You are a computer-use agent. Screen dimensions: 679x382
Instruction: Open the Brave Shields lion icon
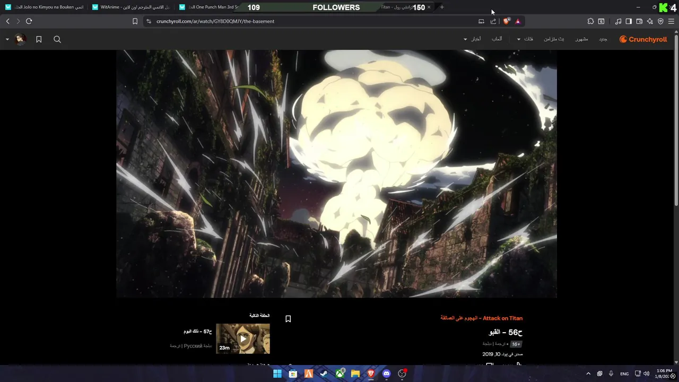click(x=507, y=21)
